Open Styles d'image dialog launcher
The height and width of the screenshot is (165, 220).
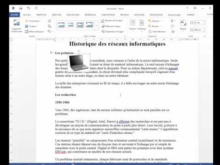(125, 36)
